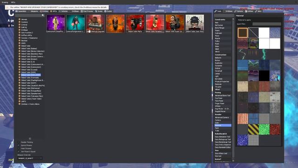Pick the solid black material swatch

point(264,76)
